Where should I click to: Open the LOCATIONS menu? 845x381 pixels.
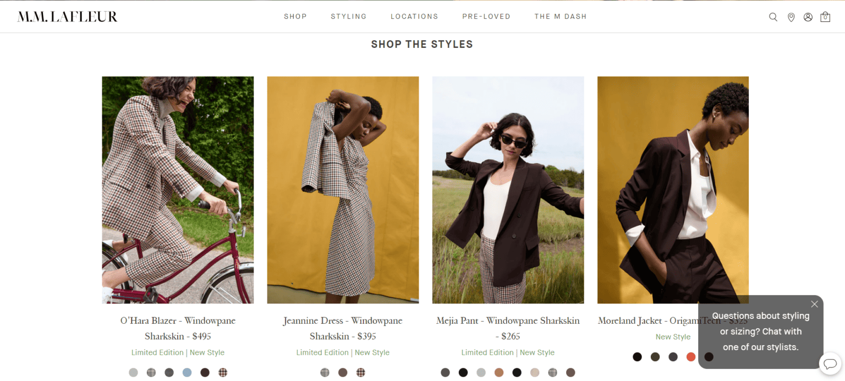(x=414, y=16)
